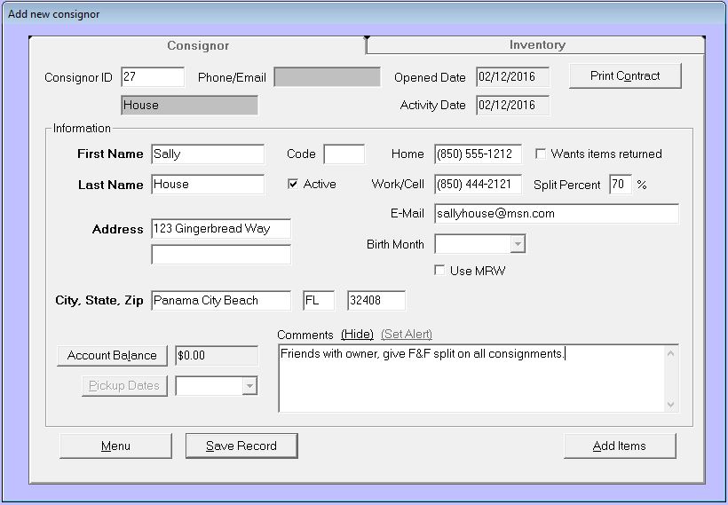The width and height of the screenshot is (728, 505).
Task: Click the Account Balance button
Action: tap(112, 356)
